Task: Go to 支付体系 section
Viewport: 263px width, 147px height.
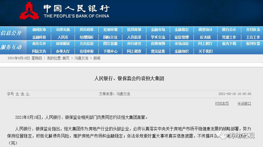Action: (x=253, y=30)
